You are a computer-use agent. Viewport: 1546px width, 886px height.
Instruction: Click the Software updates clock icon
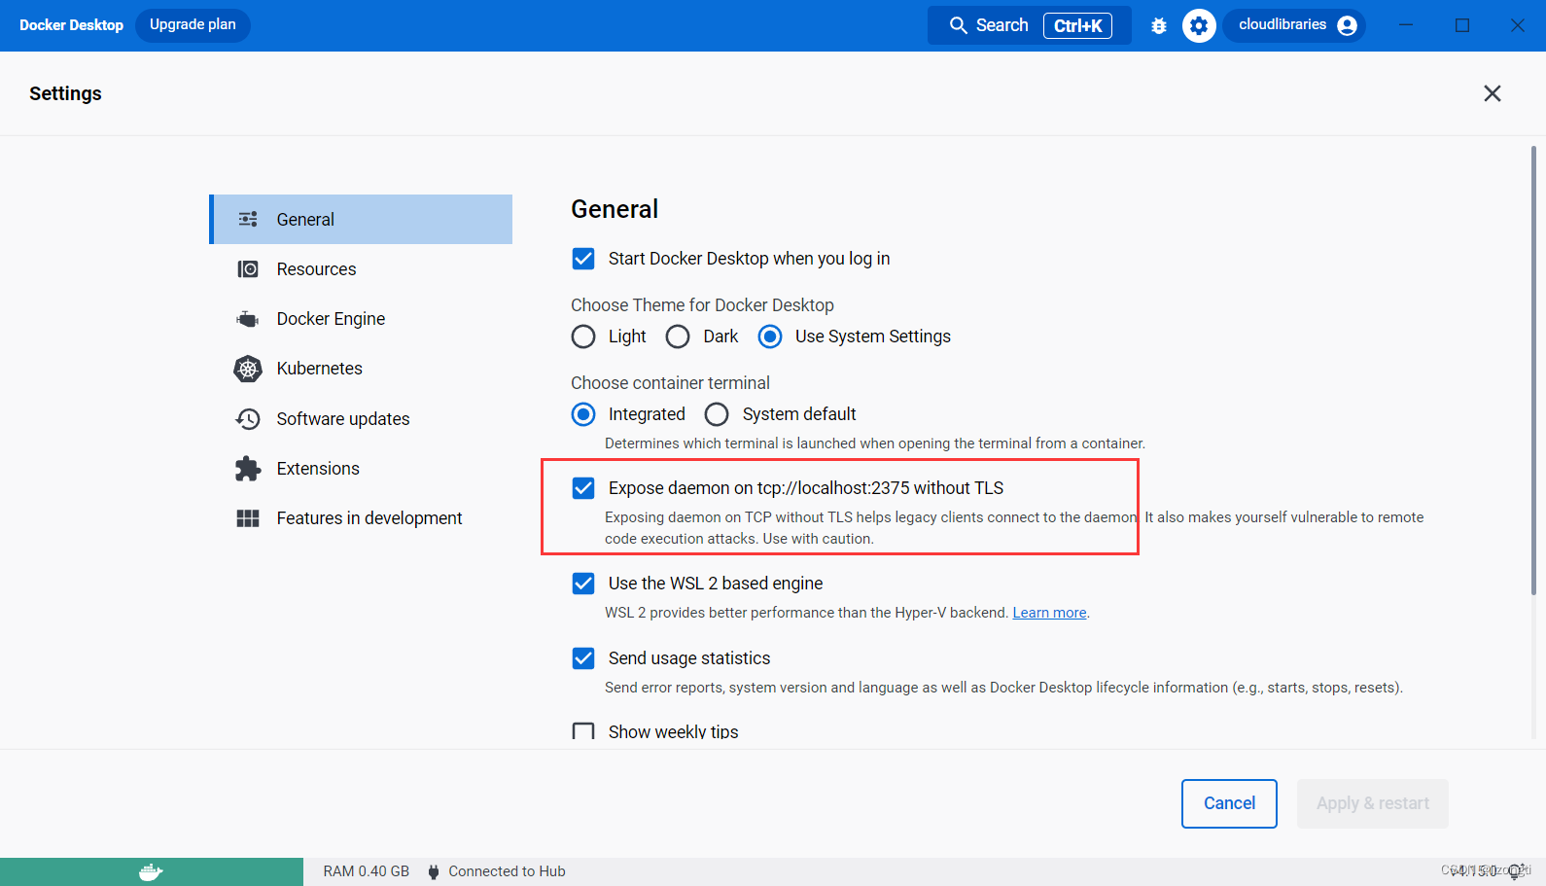tap(248, 419)
